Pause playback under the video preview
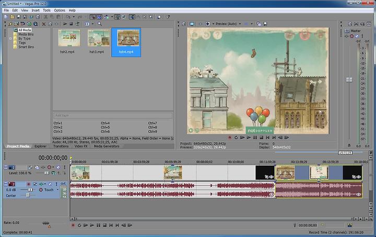Viewport: 376px width, 237px height. pyautogui.click(x=255, y=137)
